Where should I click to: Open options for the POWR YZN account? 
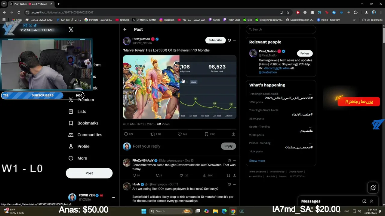click(x=113, y=197)
